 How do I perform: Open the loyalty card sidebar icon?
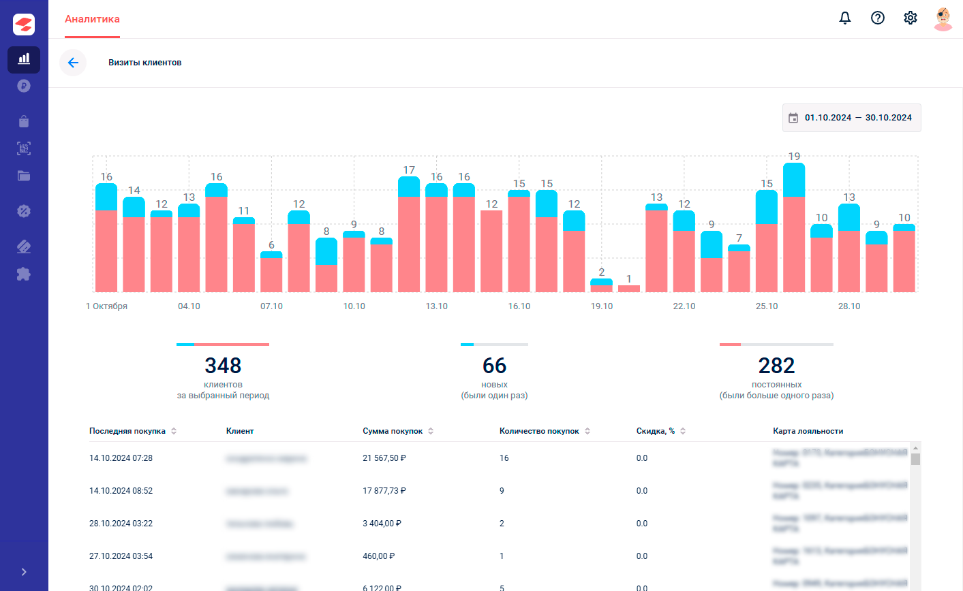24,246
